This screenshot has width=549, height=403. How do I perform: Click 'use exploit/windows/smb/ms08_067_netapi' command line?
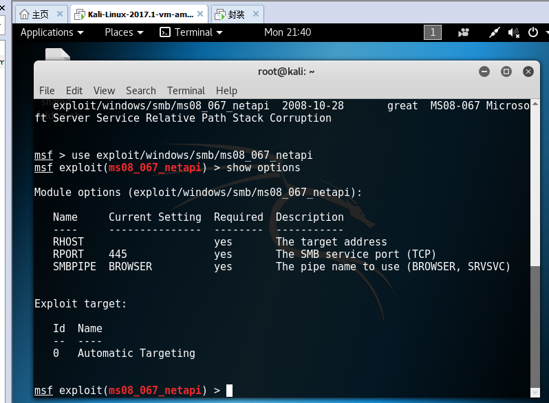[192, 155]
